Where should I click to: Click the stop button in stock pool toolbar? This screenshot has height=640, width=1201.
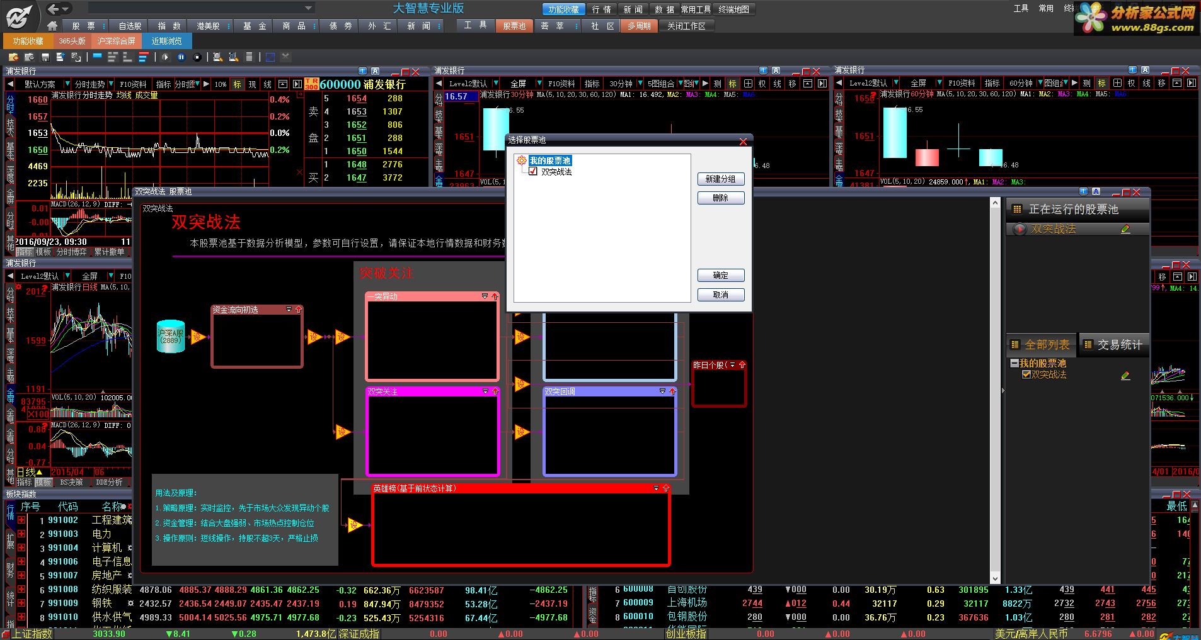[x=197, y=57]
